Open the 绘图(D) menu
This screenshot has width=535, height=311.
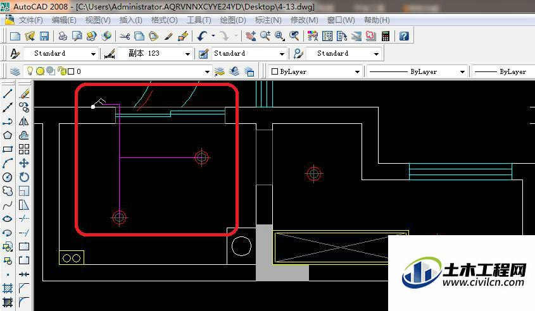(233, 20)
